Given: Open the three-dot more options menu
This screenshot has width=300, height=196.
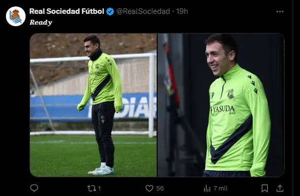Looking at the screenshot, I should [280, 12].
